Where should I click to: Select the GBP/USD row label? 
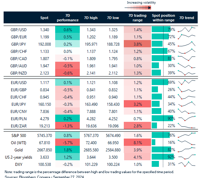pyautogui.click(x=18, y=30)
